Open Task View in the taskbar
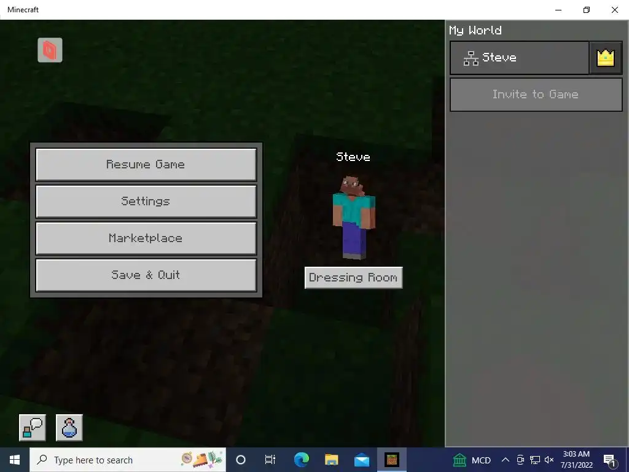This screenshot has height=472, width=629. [x=270, y=460]
